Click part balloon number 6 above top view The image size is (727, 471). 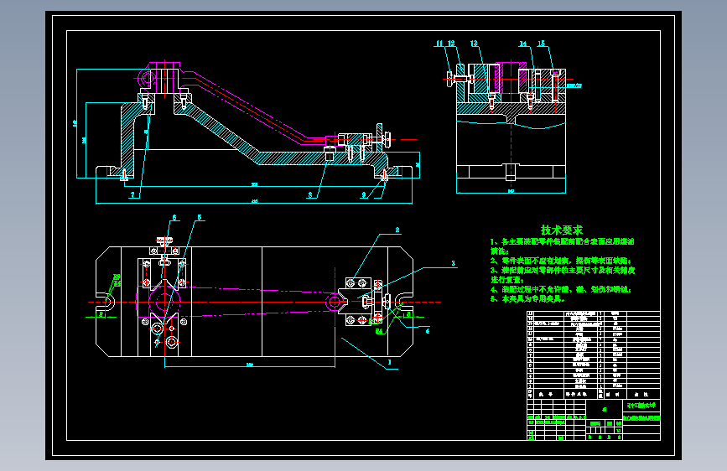(x=174, y=217)
